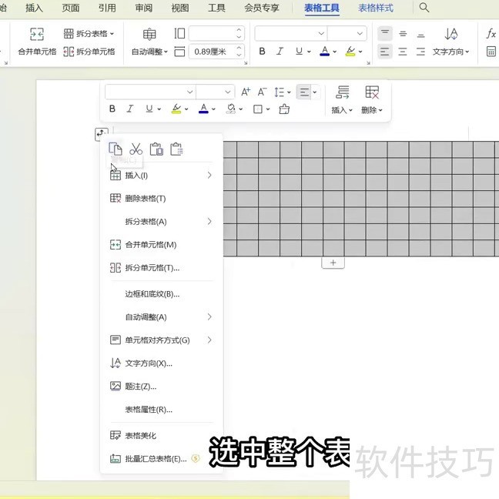Click Borders and Shading (边框和底纹) entry
Viewport: 499px width, 499px height.
152,294
